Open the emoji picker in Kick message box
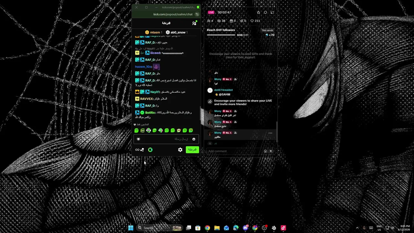Viewport: 414px width, 233px height. pos(194,139)
